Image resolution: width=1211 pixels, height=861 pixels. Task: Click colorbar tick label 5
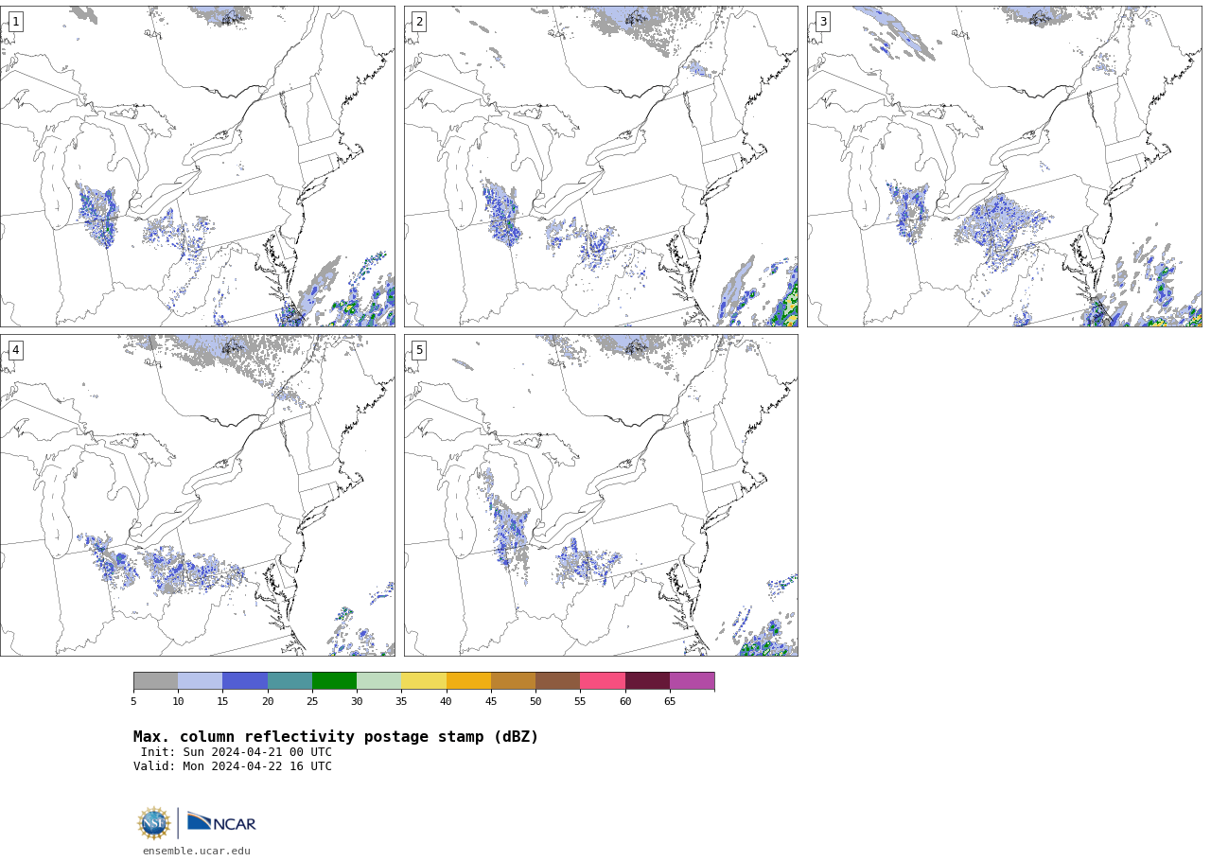133,701
